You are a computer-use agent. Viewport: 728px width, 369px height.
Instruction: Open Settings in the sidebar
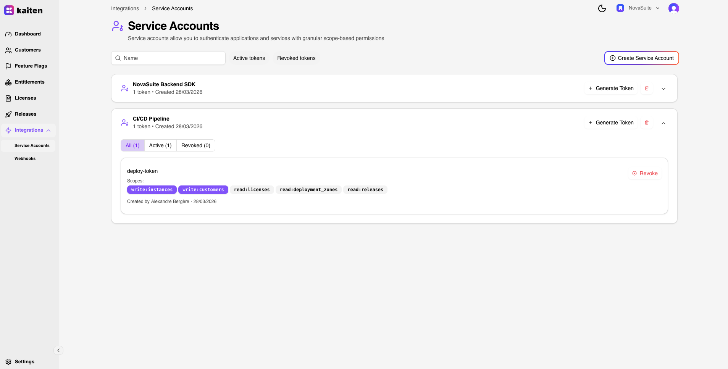24,362
